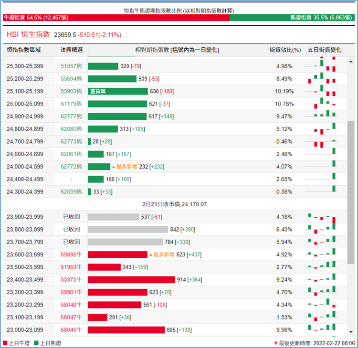Click the HSI 恒生指數 title
This screenshot has height=348, width=358.
click(x=28, y=34)
